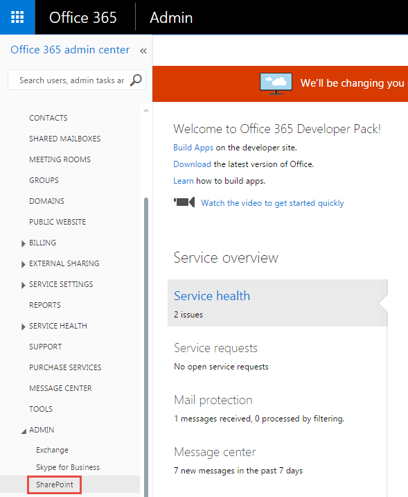Collapse the ADMIN section
Screen dimensions: 408x497
(x=24, y=431)
